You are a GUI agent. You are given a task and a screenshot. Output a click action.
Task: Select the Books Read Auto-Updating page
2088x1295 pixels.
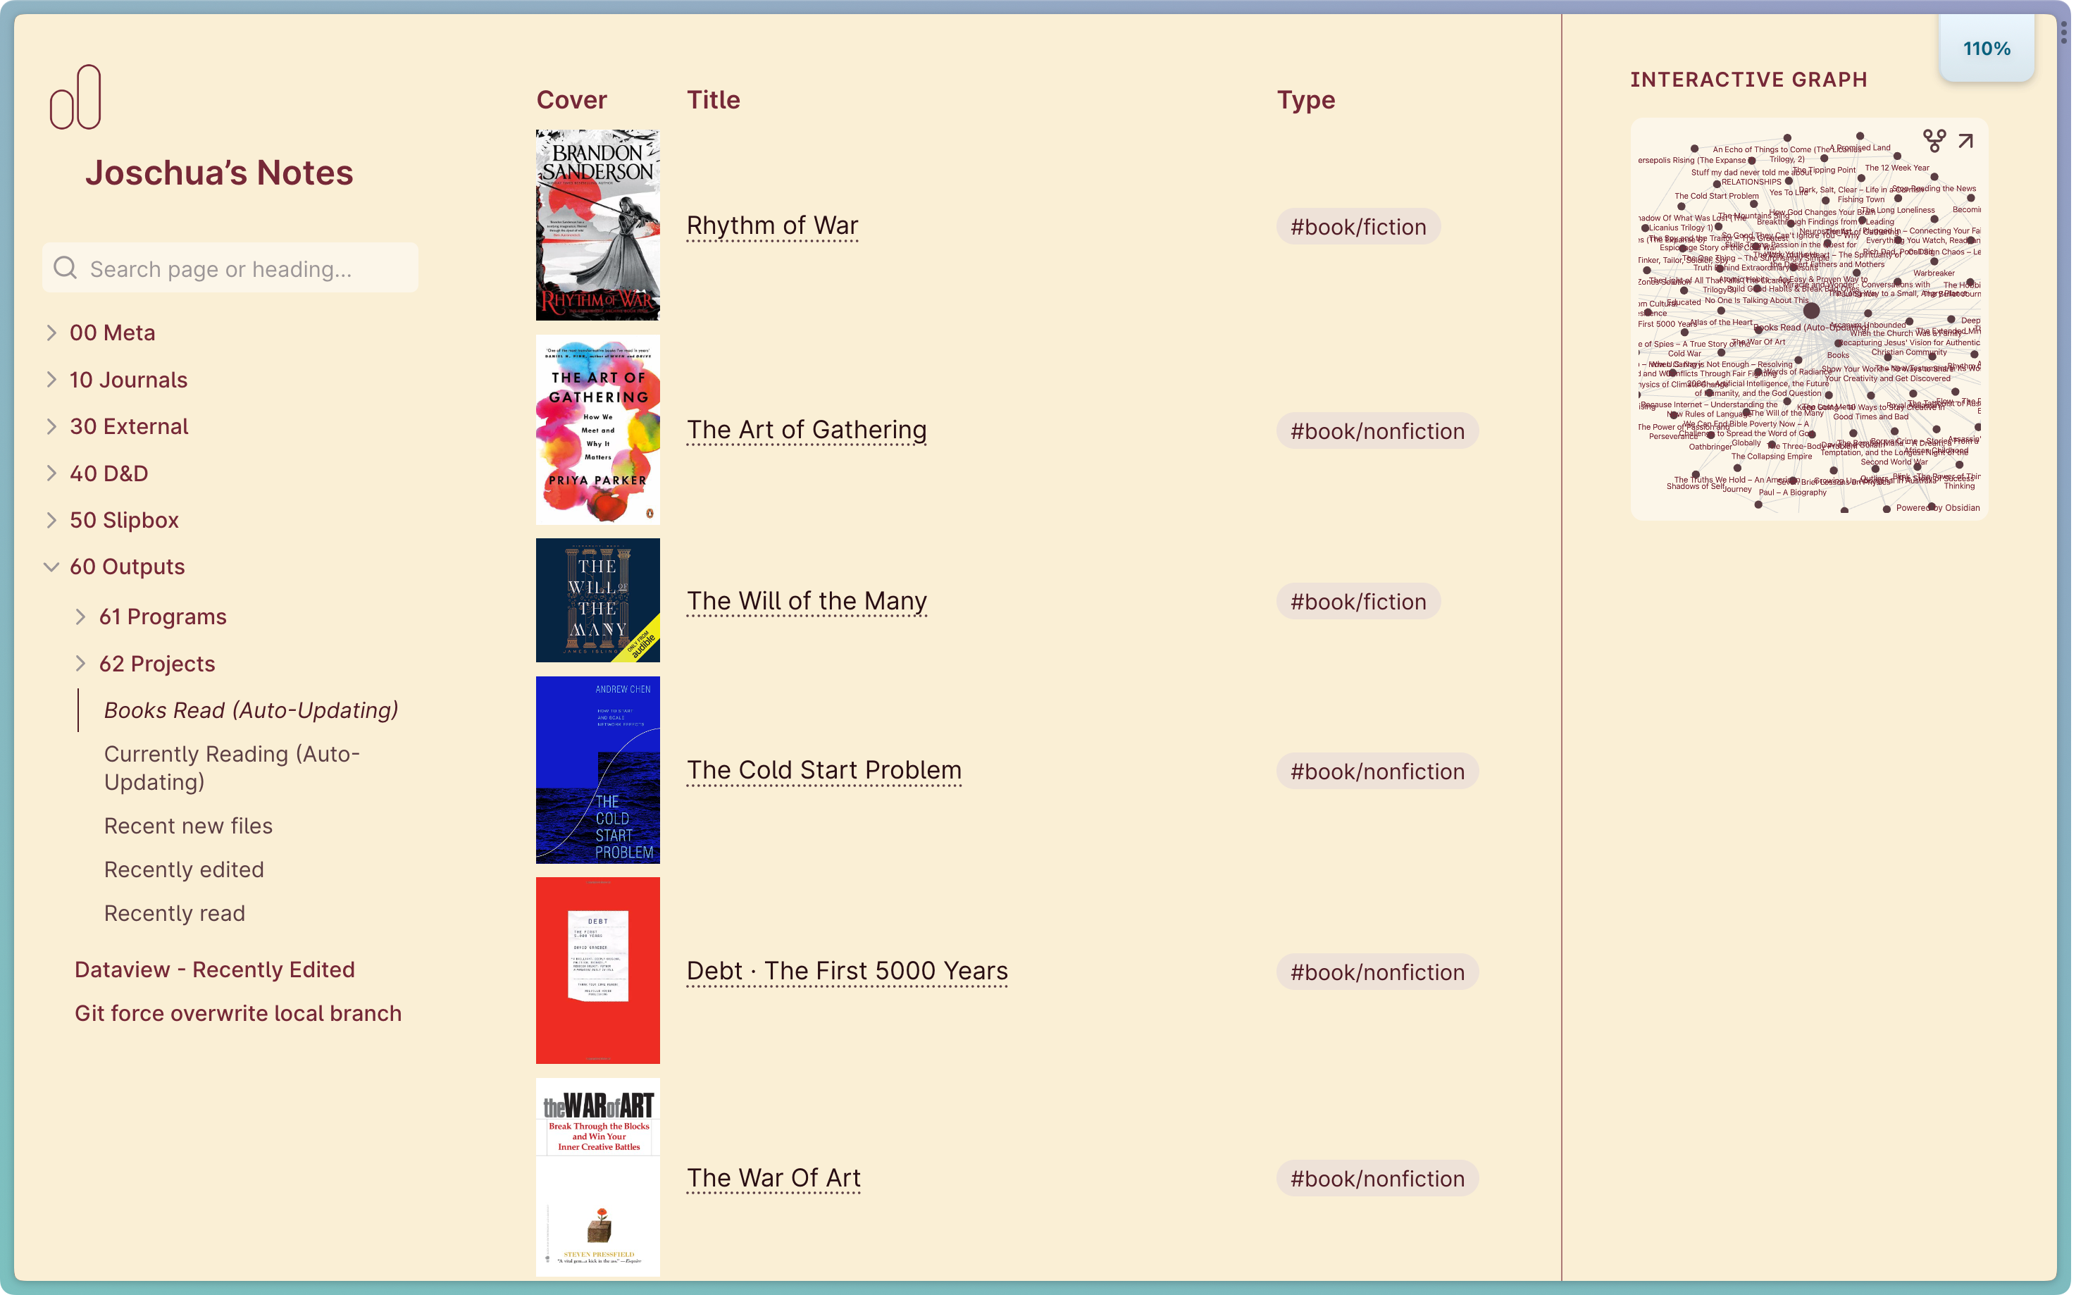pos(251,709)
